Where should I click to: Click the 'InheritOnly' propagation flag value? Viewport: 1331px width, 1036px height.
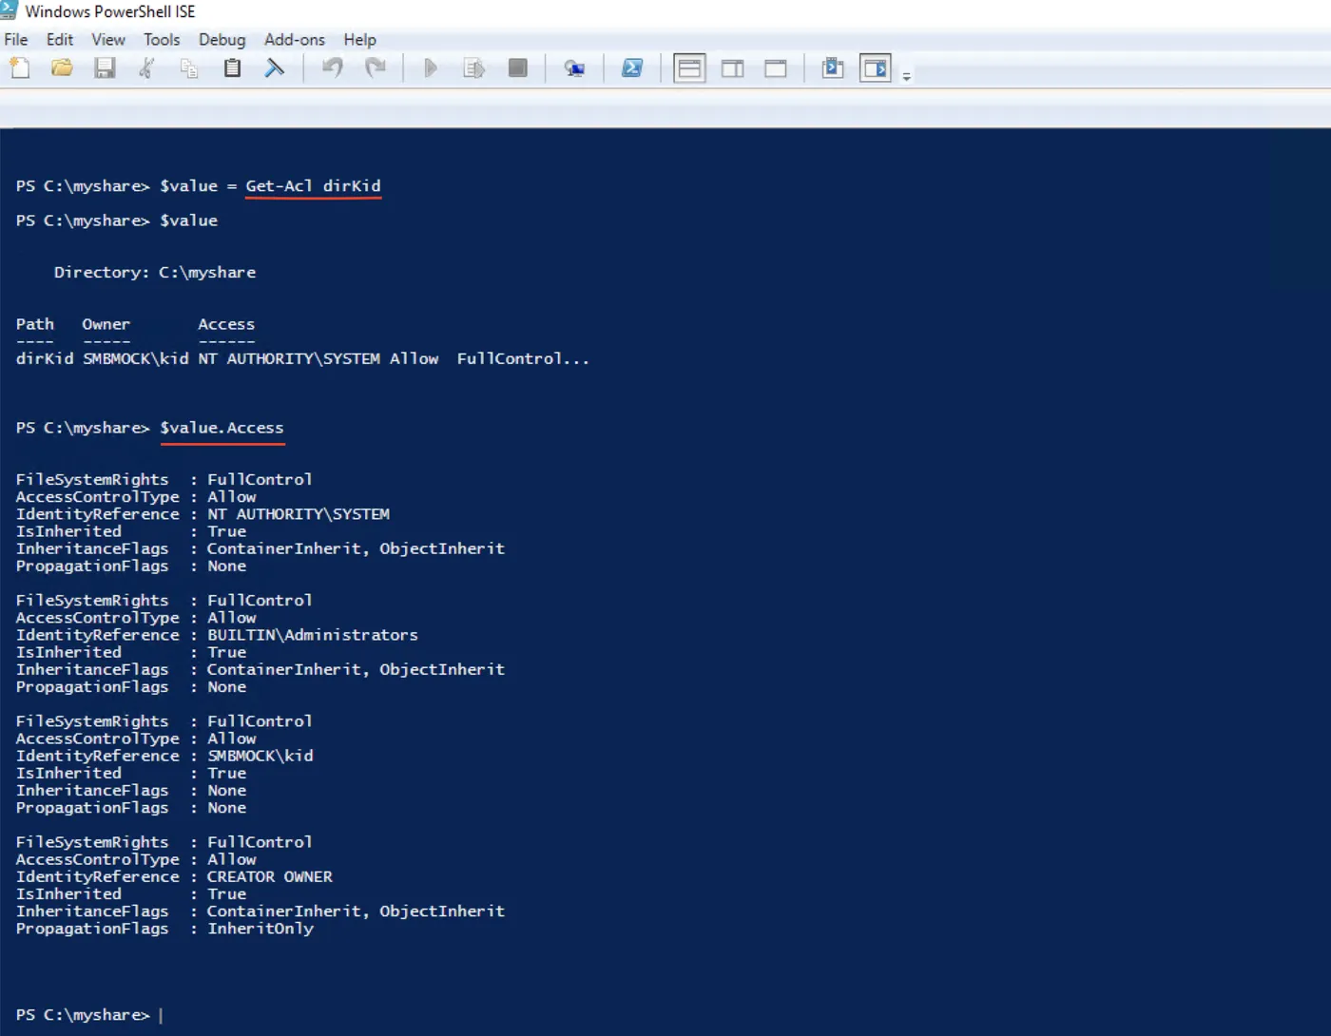click(260, 929)
